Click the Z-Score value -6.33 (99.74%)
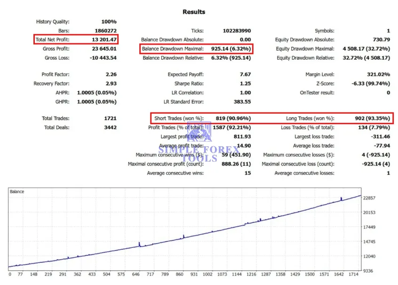The width and height of the screenshot is (398, 285). tap(371, 84)
